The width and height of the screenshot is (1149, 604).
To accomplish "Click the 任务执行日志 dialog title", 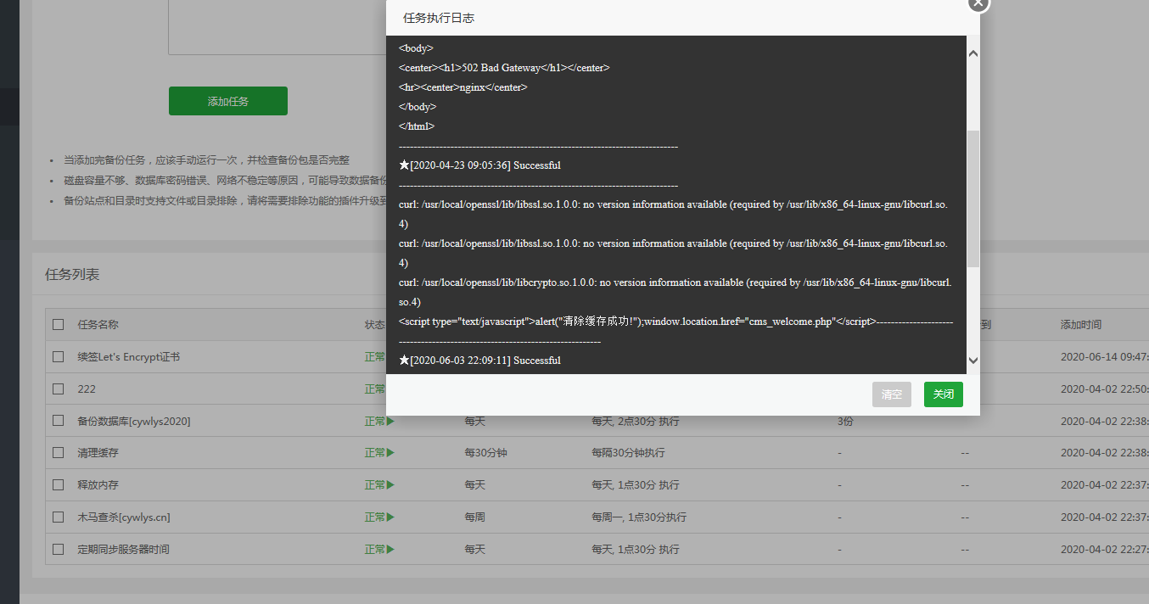I will pyautogui.click(x=439, y=18).
